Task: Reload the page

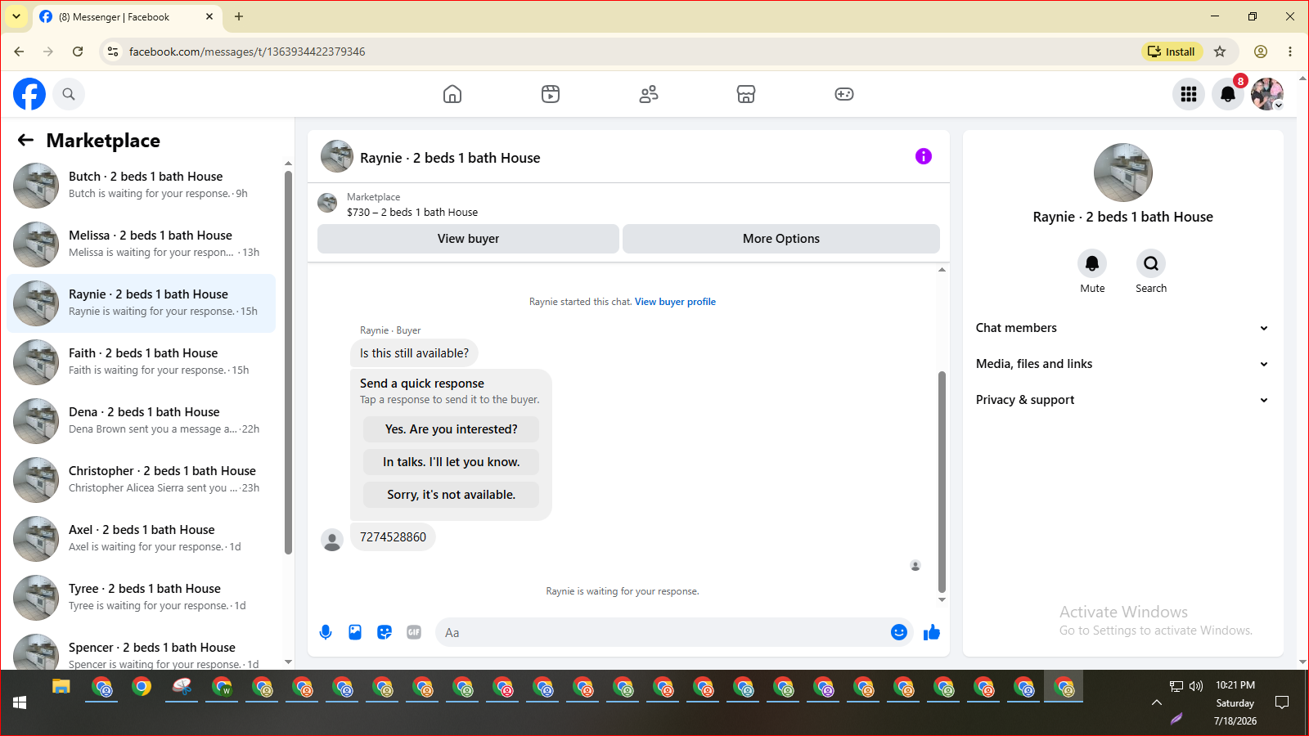Action: (x=78, y=52)
